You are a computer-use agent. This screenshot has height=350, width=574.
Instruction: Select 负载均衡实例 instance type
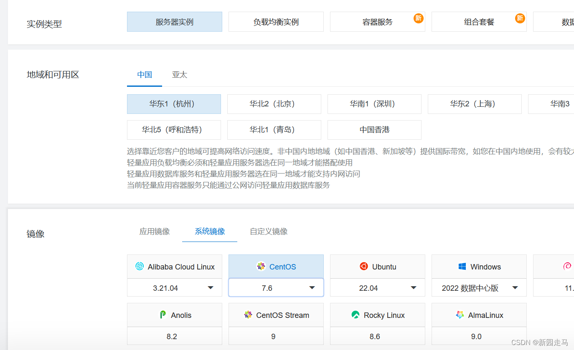(276, 22)
